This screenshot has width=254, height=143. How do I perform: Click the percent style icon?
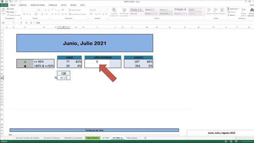point(96,14)
